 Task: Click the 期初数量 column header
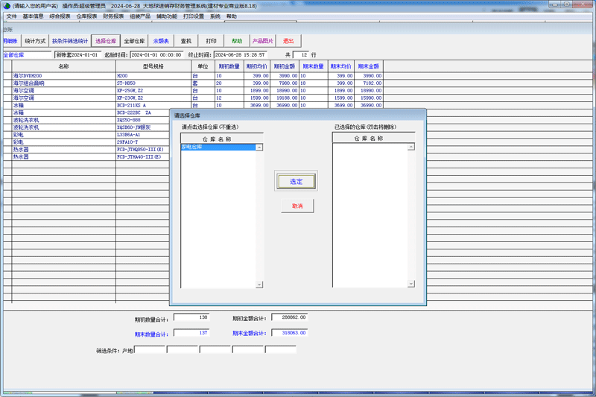[229, 66]
